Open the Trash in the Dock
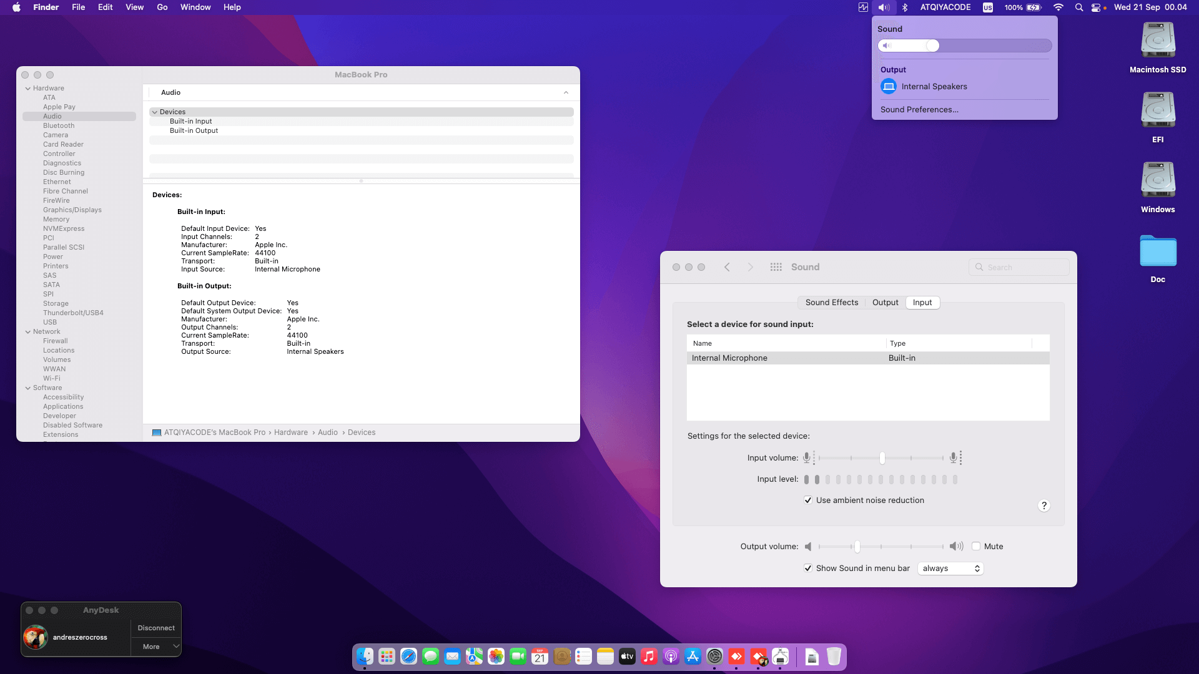1199x674 pixels. tap(834, 657)
